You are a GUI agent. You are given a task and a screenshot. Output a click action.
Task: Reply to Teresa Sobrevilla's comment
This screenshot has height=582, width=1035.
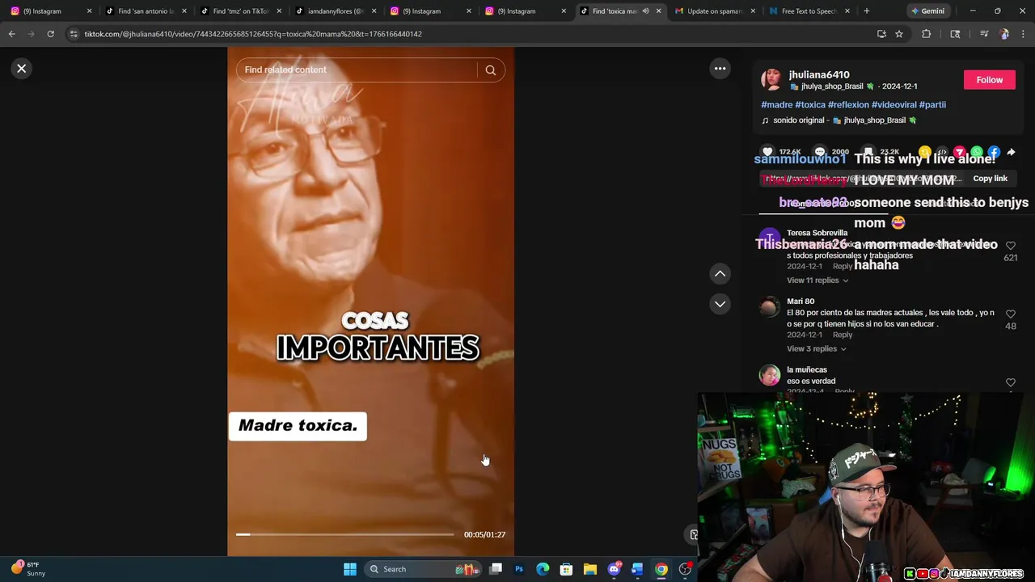(x=843, y=266)
